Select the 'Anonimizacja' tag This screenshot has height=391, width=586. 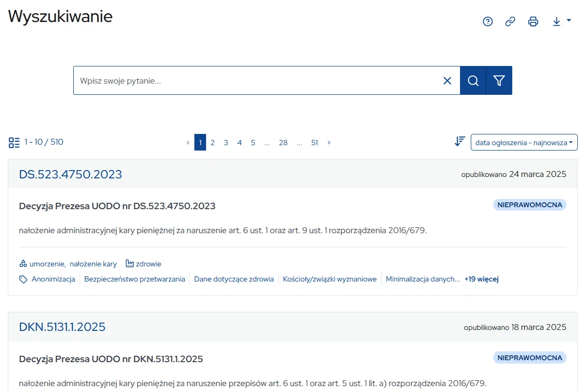(x=53, y=279)
